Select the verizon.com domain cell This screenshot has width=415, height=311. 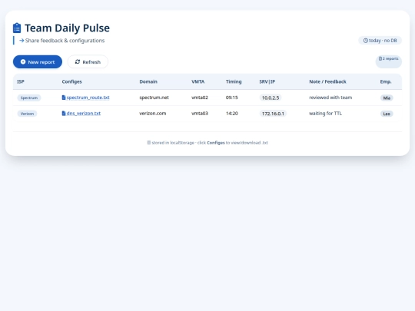(x=153, y=113)
